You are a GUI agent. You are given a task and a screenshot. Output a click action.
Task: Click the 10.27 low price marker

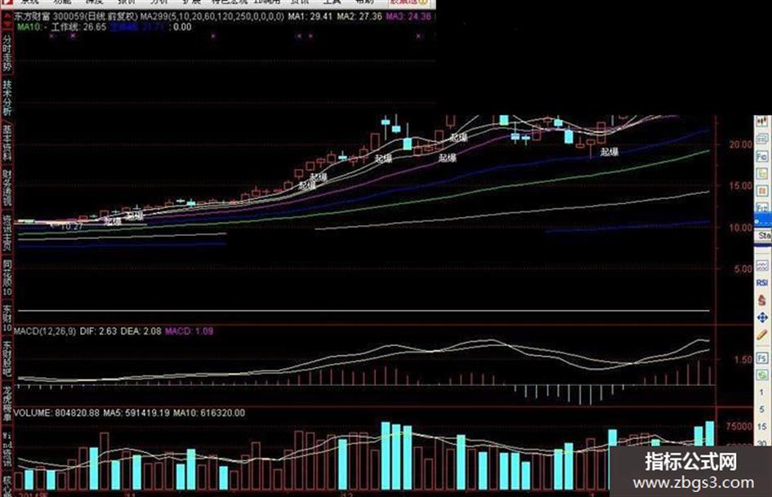(72, 227)
